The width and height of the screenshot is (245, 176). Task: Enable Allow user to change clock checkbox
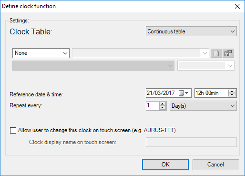pyautogui.click(x=13, y=130)
